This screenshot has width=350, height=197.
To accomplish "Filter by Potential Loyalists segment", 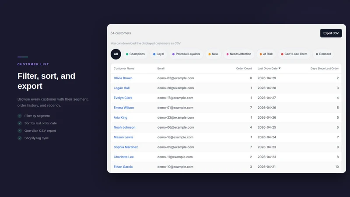I will pyautogui.click(x=186, y=54).
